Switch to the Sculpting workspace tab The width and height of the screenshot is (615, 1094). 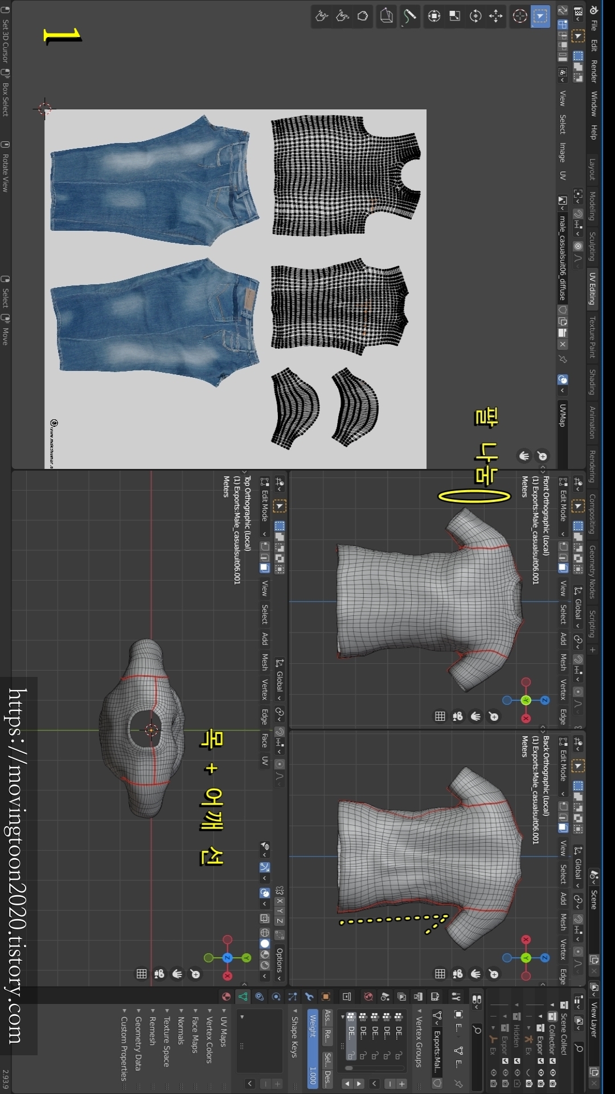[592, 246]
